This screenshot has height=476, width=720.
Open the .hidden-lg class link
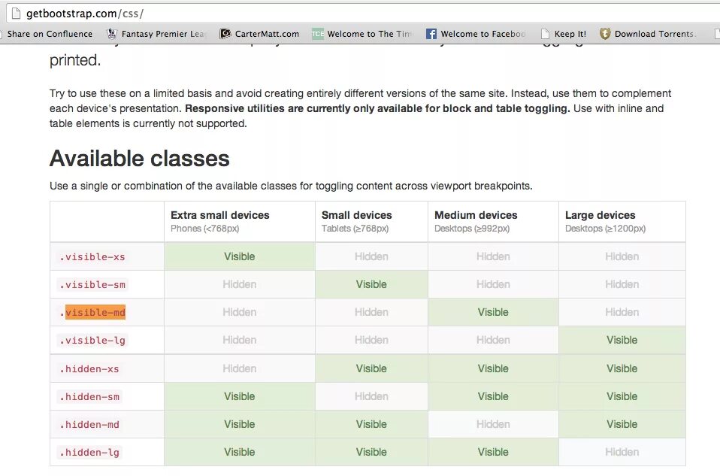(x=87, y=452)
